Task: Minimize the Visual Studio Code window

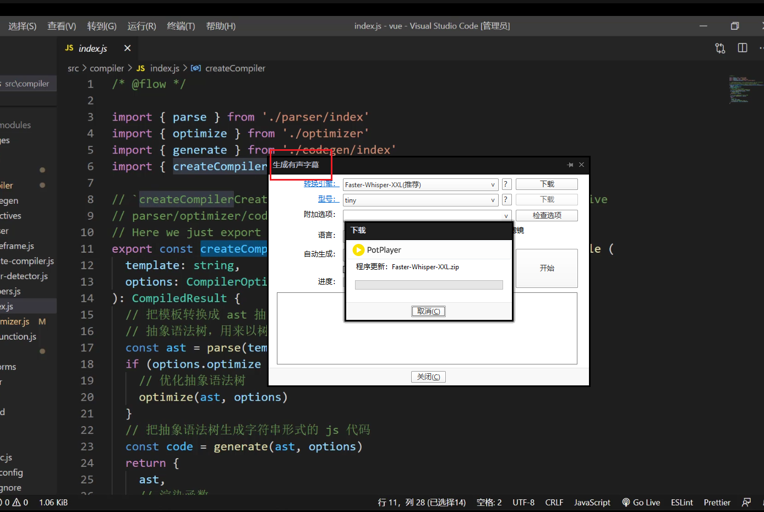Action: pyautogui.click(x=703, y=26)
